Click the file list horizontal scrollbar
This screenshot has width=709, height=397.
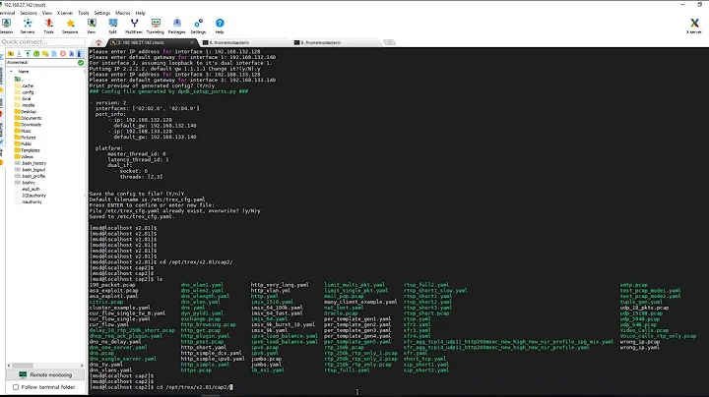[45, 366]
